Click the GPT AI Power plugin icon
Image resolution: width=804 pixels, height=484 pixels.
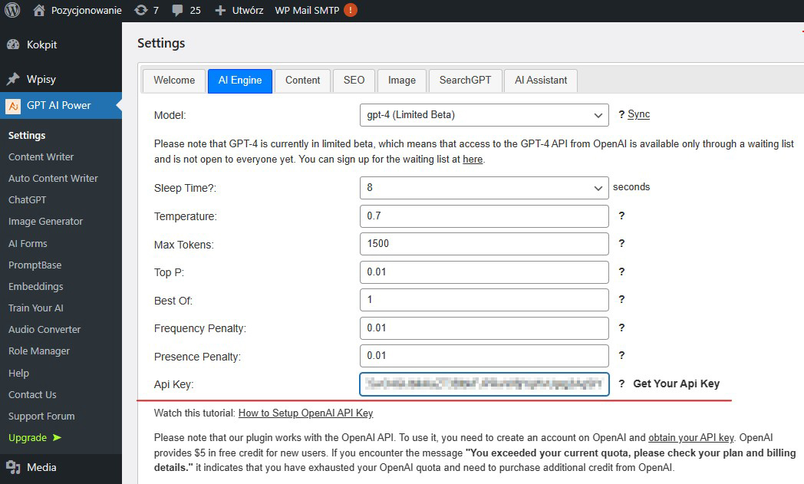pyautogui.click(x=13, y=106)
